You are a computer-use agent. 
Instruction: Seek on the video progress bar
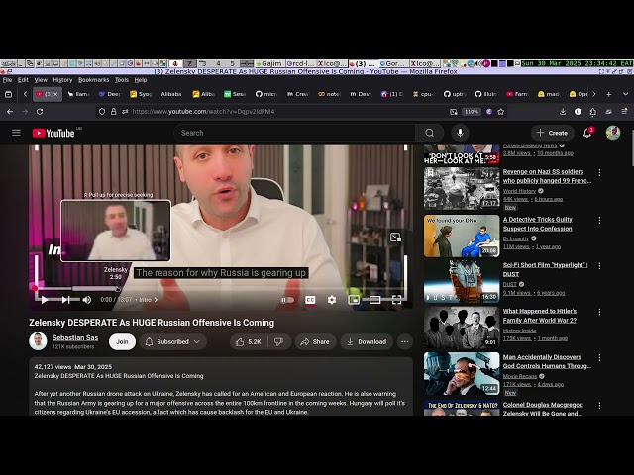(220, 288)
